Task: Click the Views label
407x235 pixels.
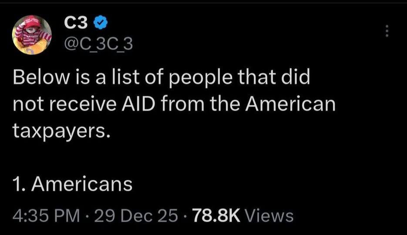Action: pyautogui.click(x=270, y=215)
